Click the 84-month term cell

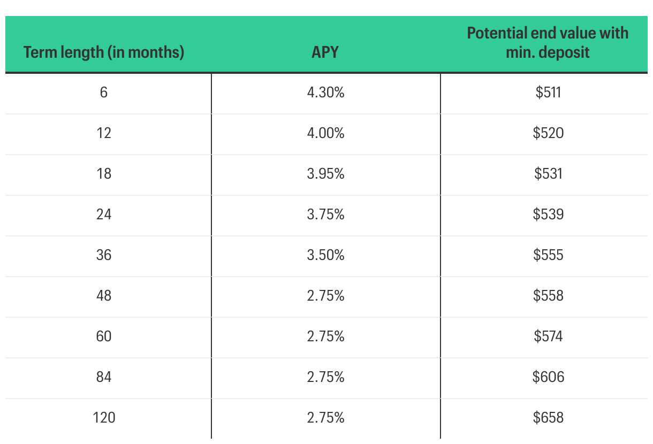[104, 377]
